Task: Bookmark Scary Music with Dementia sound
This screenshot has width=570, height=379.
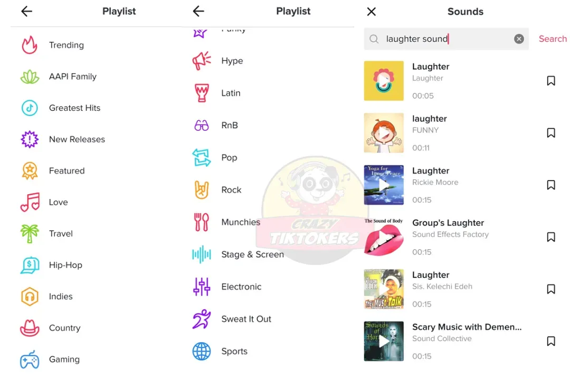Action: pos(550,341)
